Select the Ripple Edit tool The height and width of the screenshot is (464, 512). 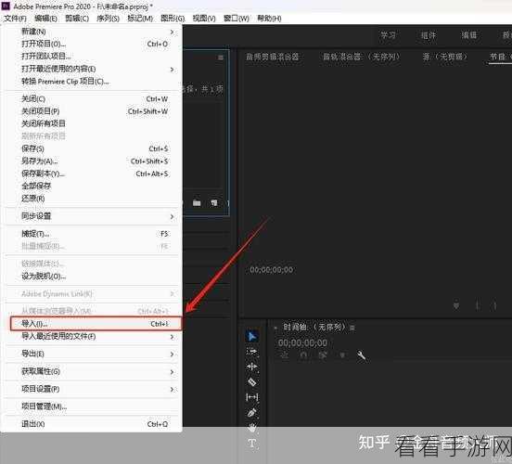[252, 367]
